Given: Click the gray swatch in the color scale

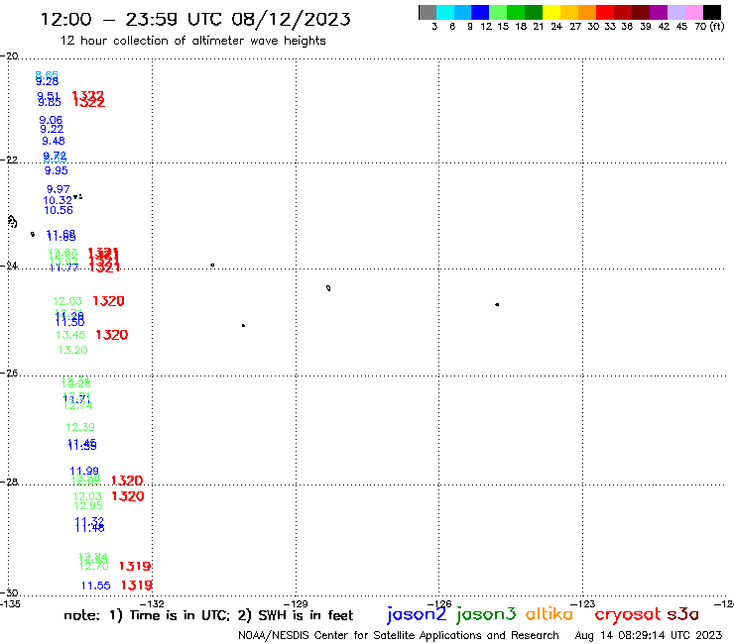Looking at the screenshot, I should click(428, 12).
